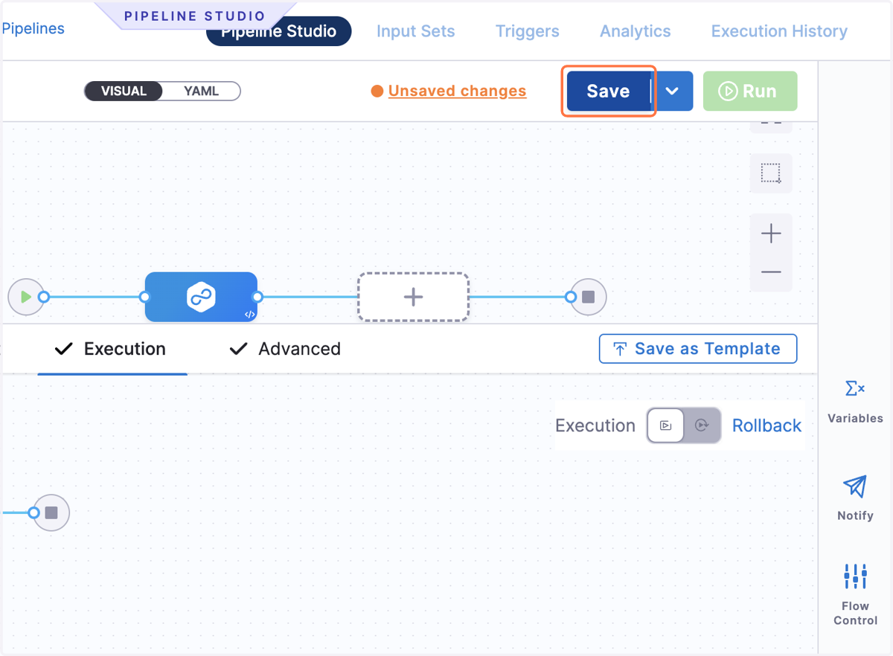Viewport: 893px width, 656px height.
Task: Click Save as Template button
Action: [x=698, y=349]
